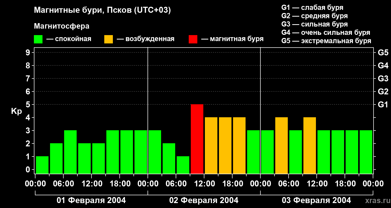This screenshot has width=391, height=208.
Task: Click the '— магнитная буря' legend label
Action: point(232,39)
